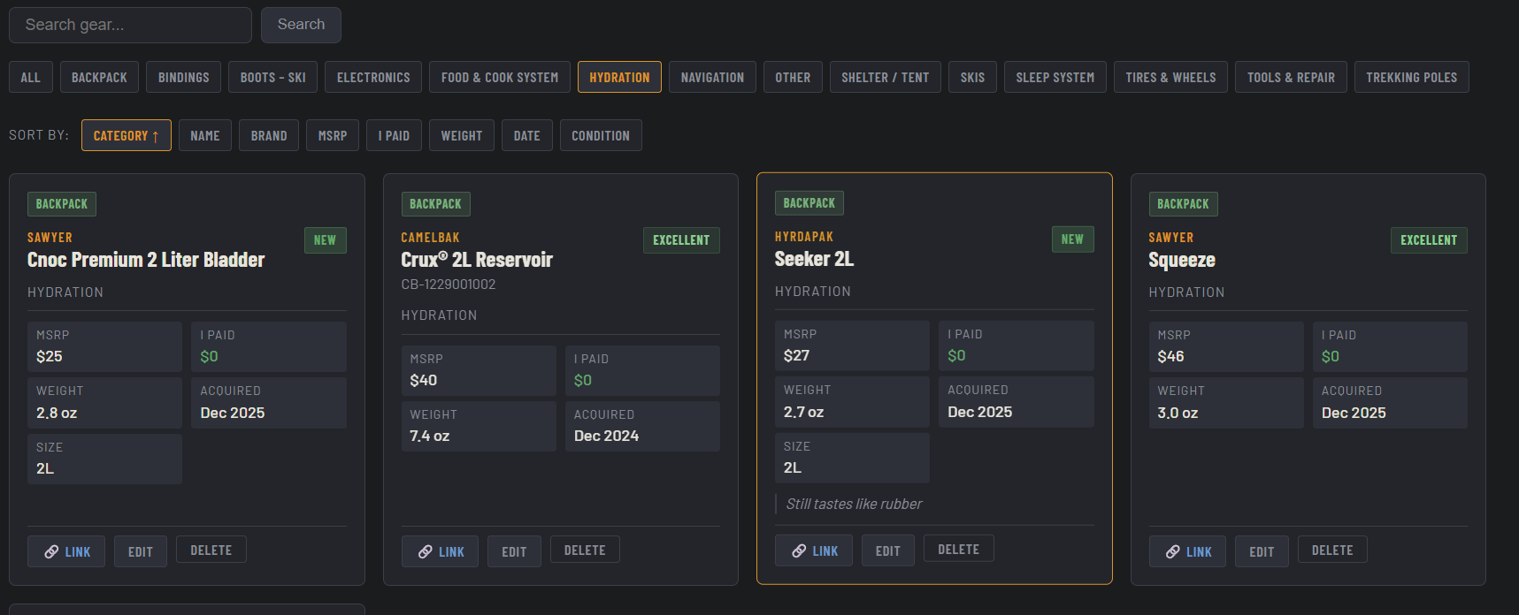Click the Seeker 2L title
The image size is (1519, 615).
pos(815,259)
